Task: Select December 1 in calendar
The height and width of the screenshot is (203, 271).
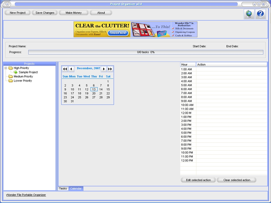Action: click(108, 82)
